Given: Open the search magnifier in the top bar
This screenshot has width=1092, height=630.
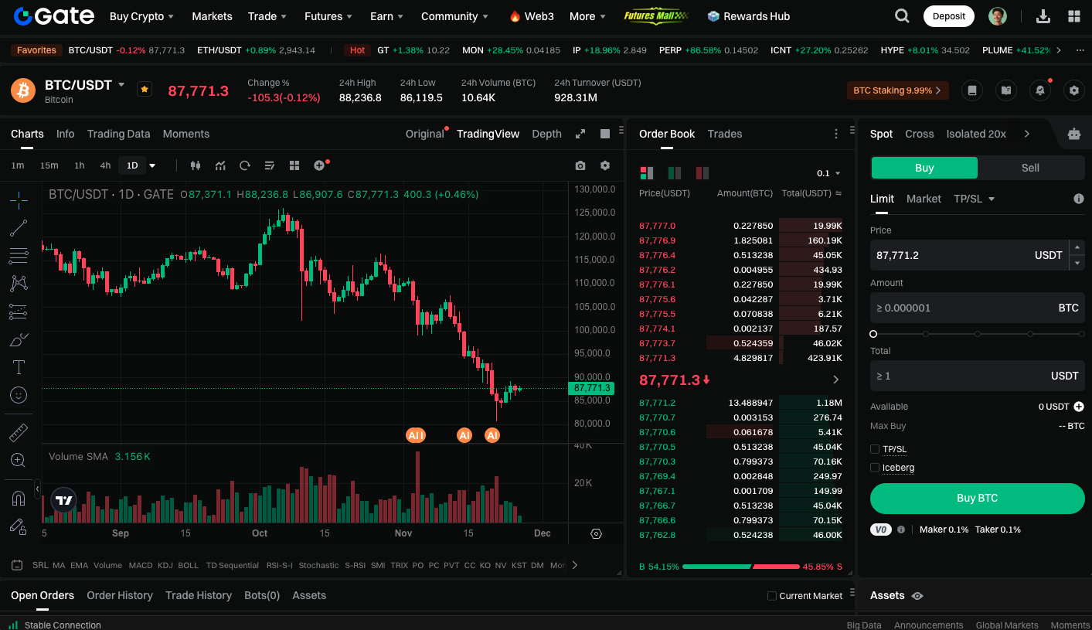Looking at the screenshot, I should point(902,16).
